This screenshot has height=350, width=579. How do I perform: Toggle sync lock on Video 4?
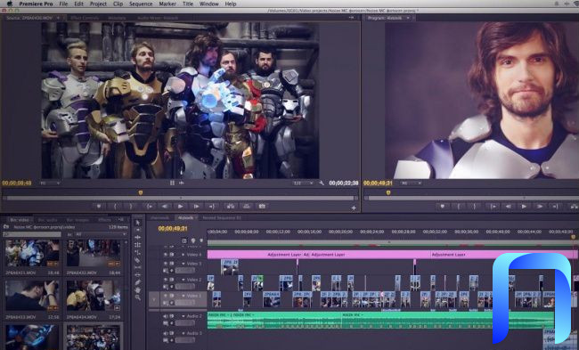click(x=172, y=255)
